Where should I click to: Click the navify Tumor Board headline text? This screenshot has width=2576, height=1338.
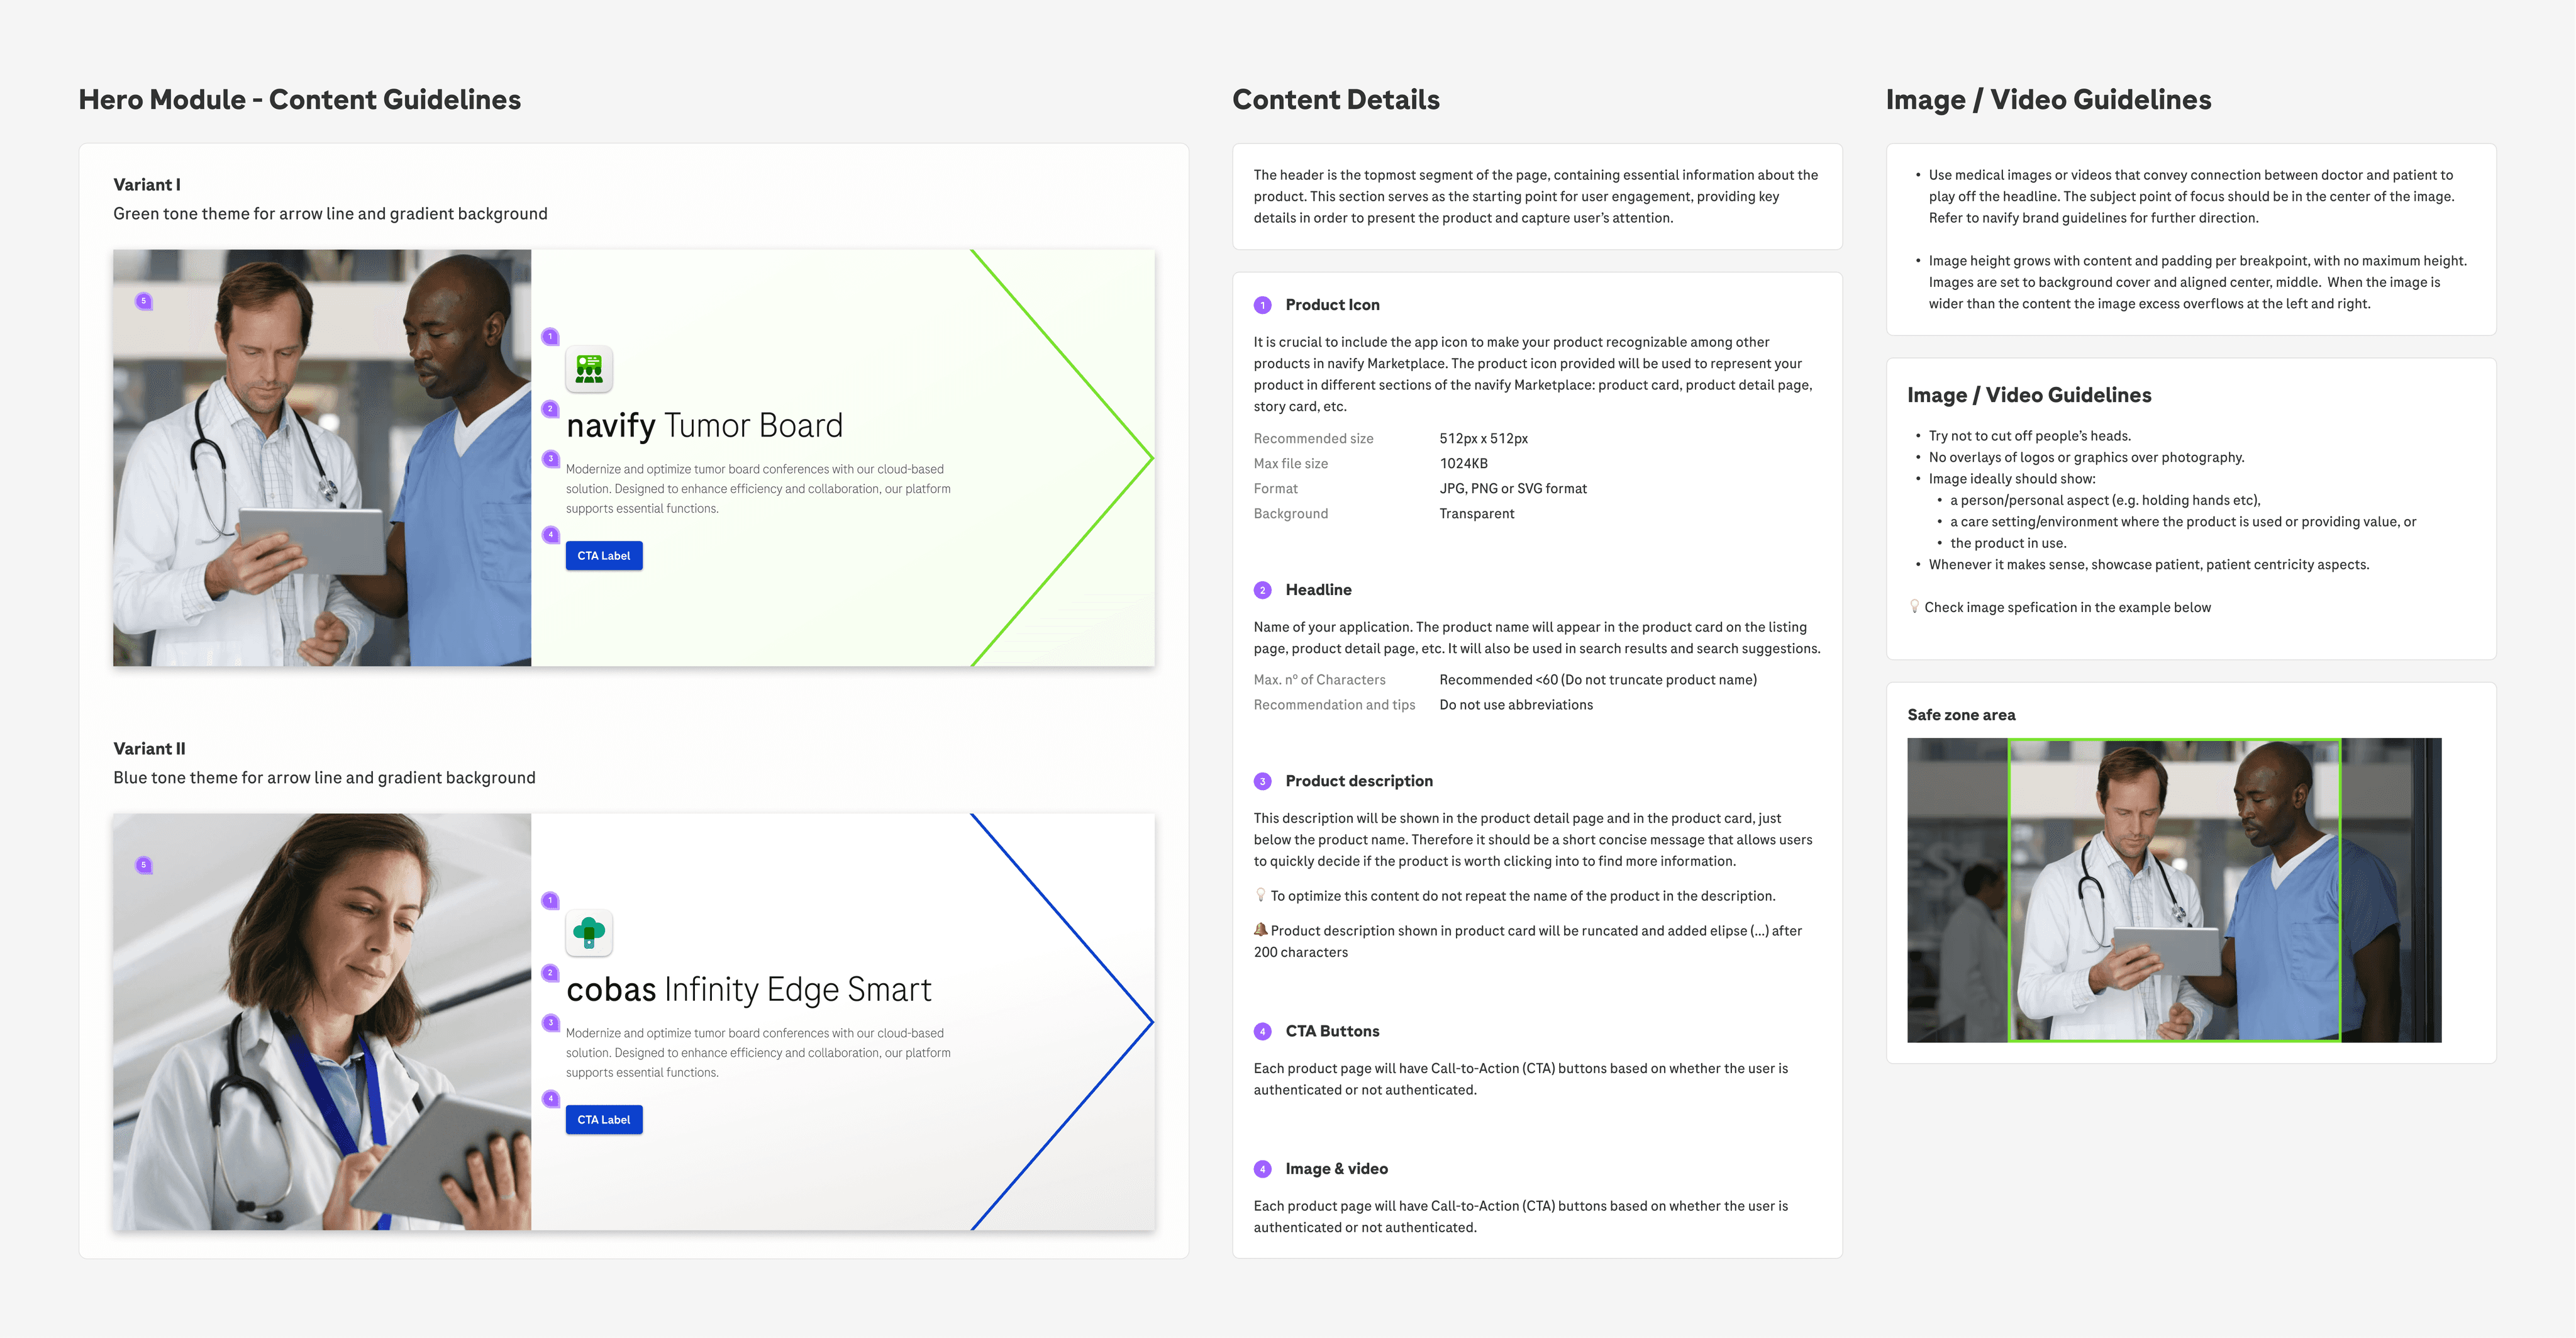coord(704,426)
